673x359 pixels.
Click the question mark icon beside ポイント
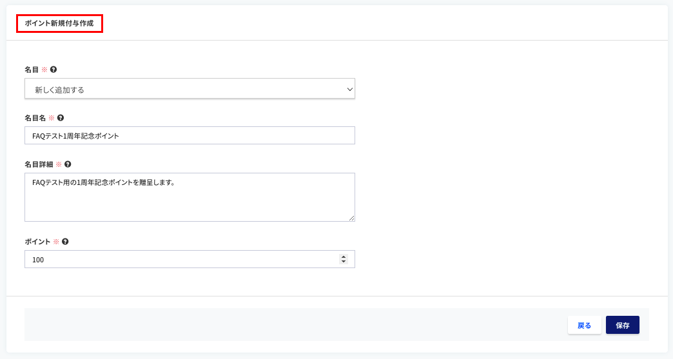[x=65, y=242]
